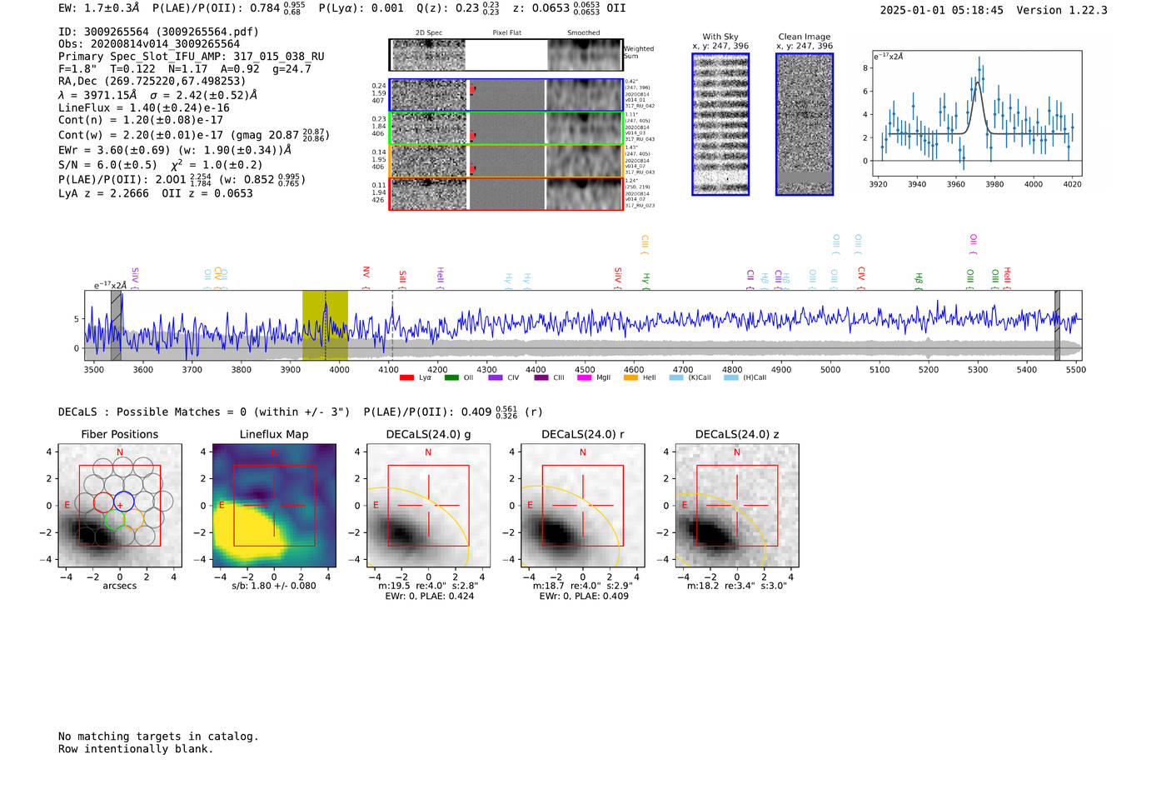The image size is (1166, 794).
Task: Open the With Sky cutout image
Action: 720,124
